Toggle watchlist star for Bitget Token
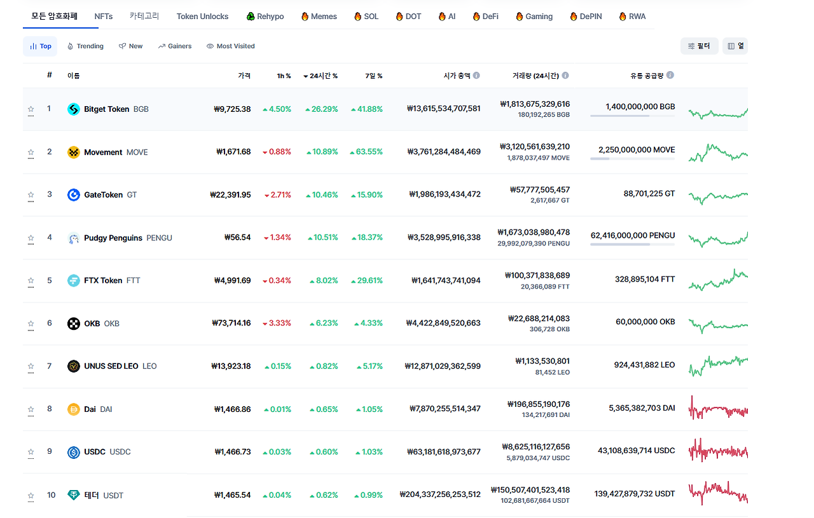The width and height of the screenshot is (814, 518). 31,109
